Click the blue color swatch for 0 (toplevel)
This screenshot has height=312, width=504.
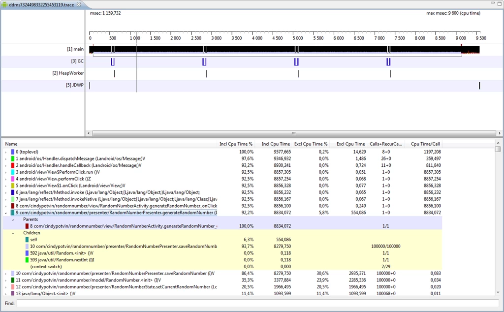point(12,152)
